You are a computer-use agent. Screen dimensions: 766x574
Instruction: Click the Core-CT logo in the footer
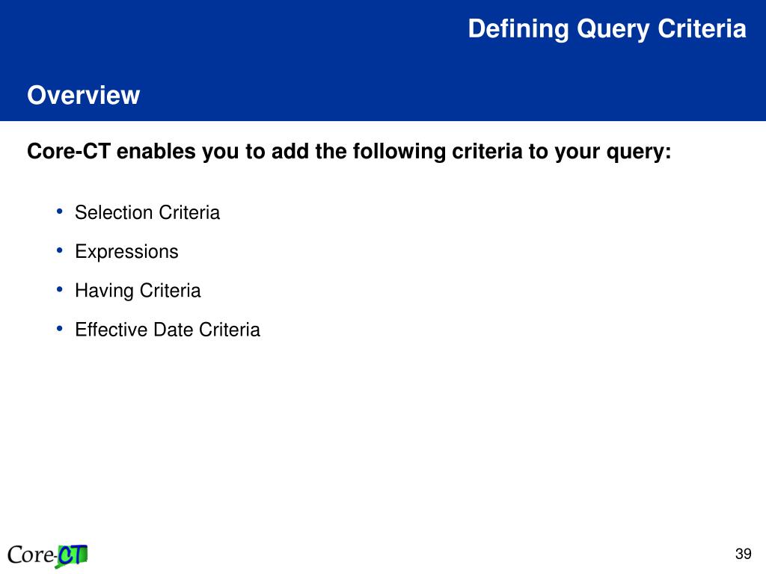47,555
